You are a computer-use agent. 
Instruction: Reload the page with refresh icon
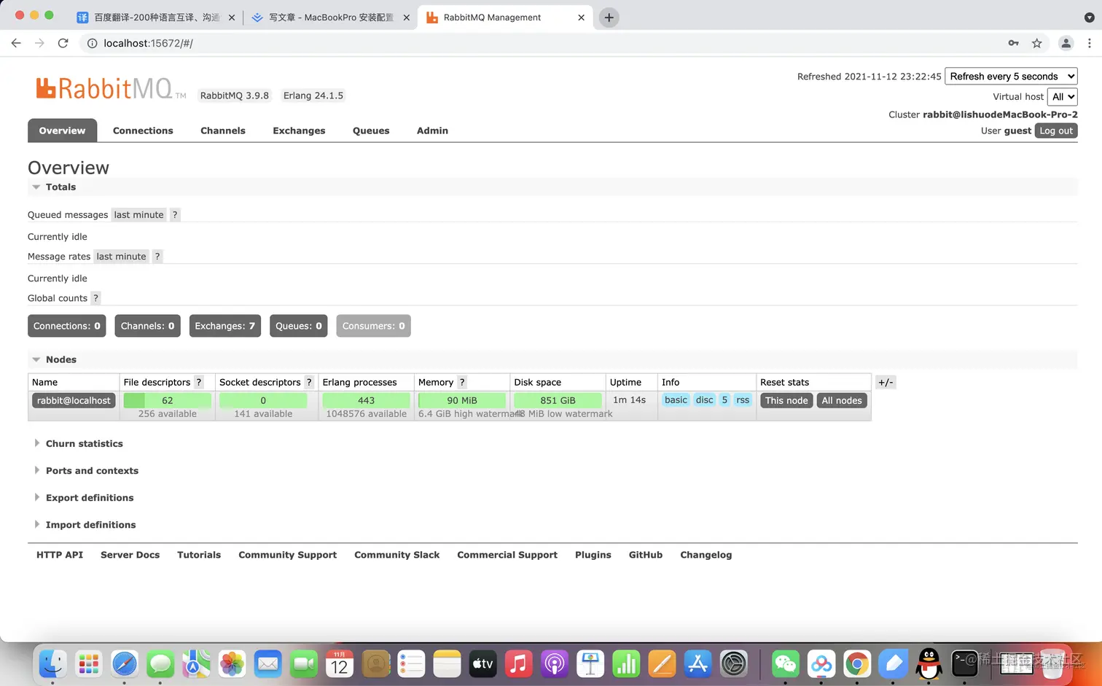[x=63, y=43]
